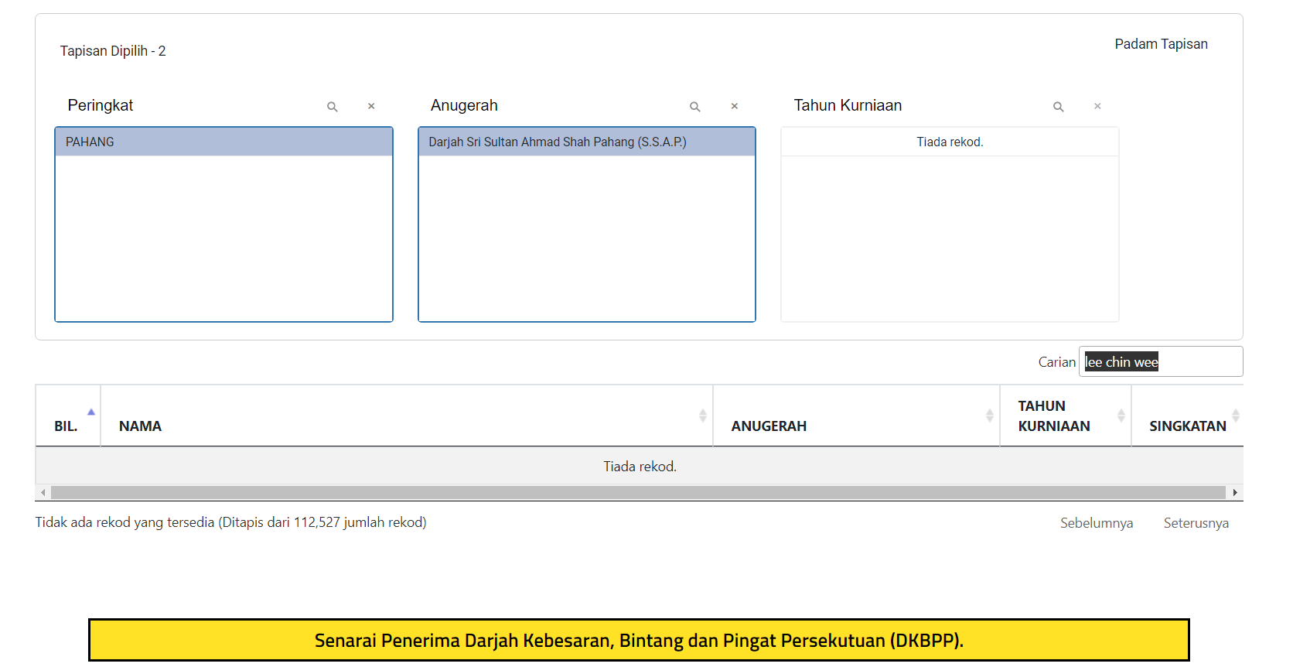Image resolution: width=1293 pixels, height=667 pixels.
Task: Clear the Tahun Kurniaan filter selection
Action: coord(1097,106)
